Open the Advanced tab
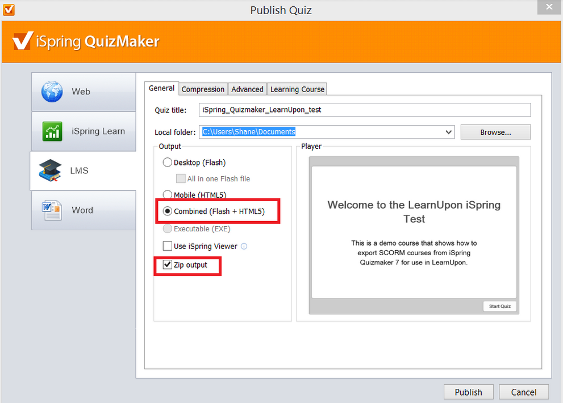 247,89
